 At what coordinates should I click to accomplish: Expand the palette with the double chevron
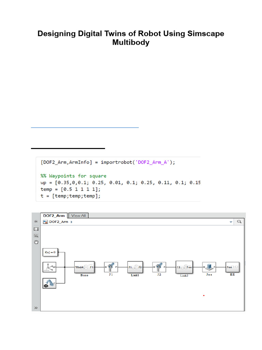point(36,308)
